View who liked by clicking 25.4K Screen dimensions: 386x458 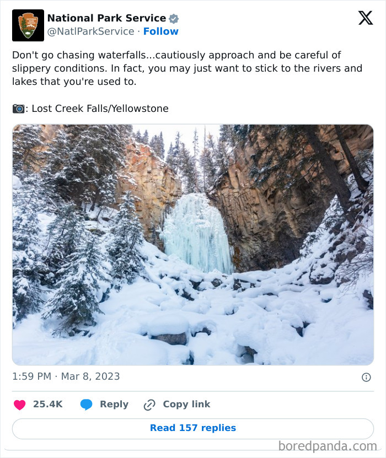46,404
